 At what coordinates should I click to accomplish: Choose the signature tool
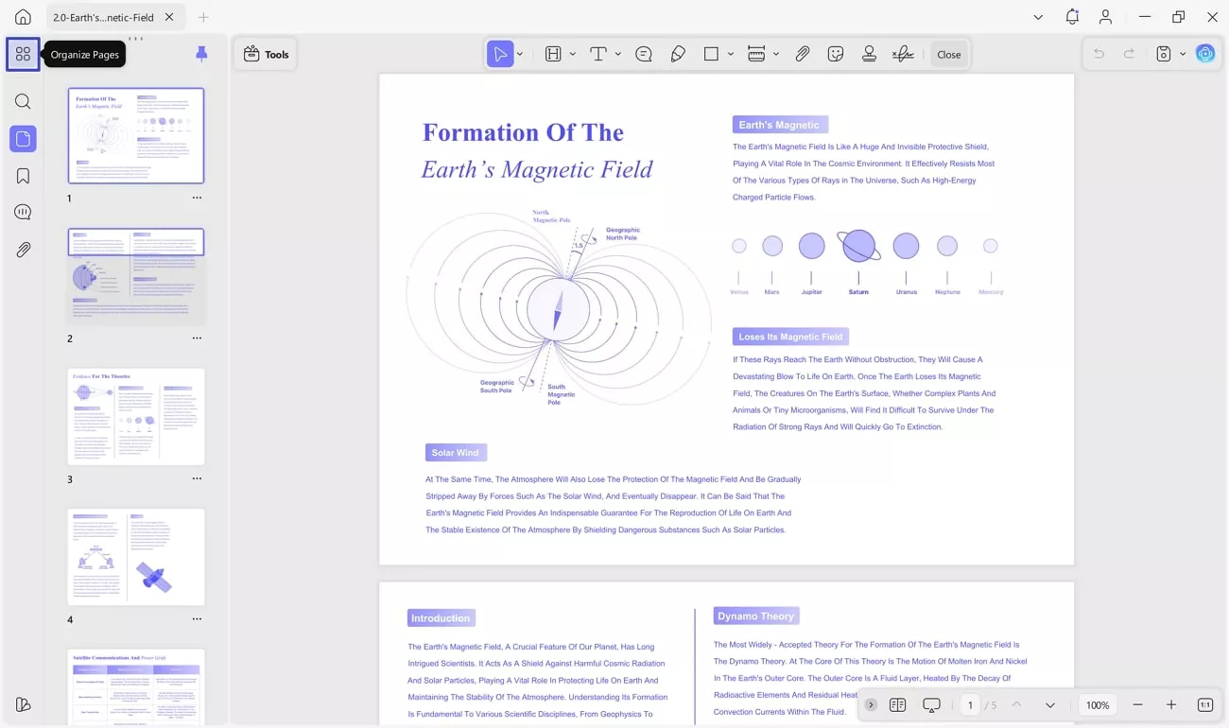(903, 55)
